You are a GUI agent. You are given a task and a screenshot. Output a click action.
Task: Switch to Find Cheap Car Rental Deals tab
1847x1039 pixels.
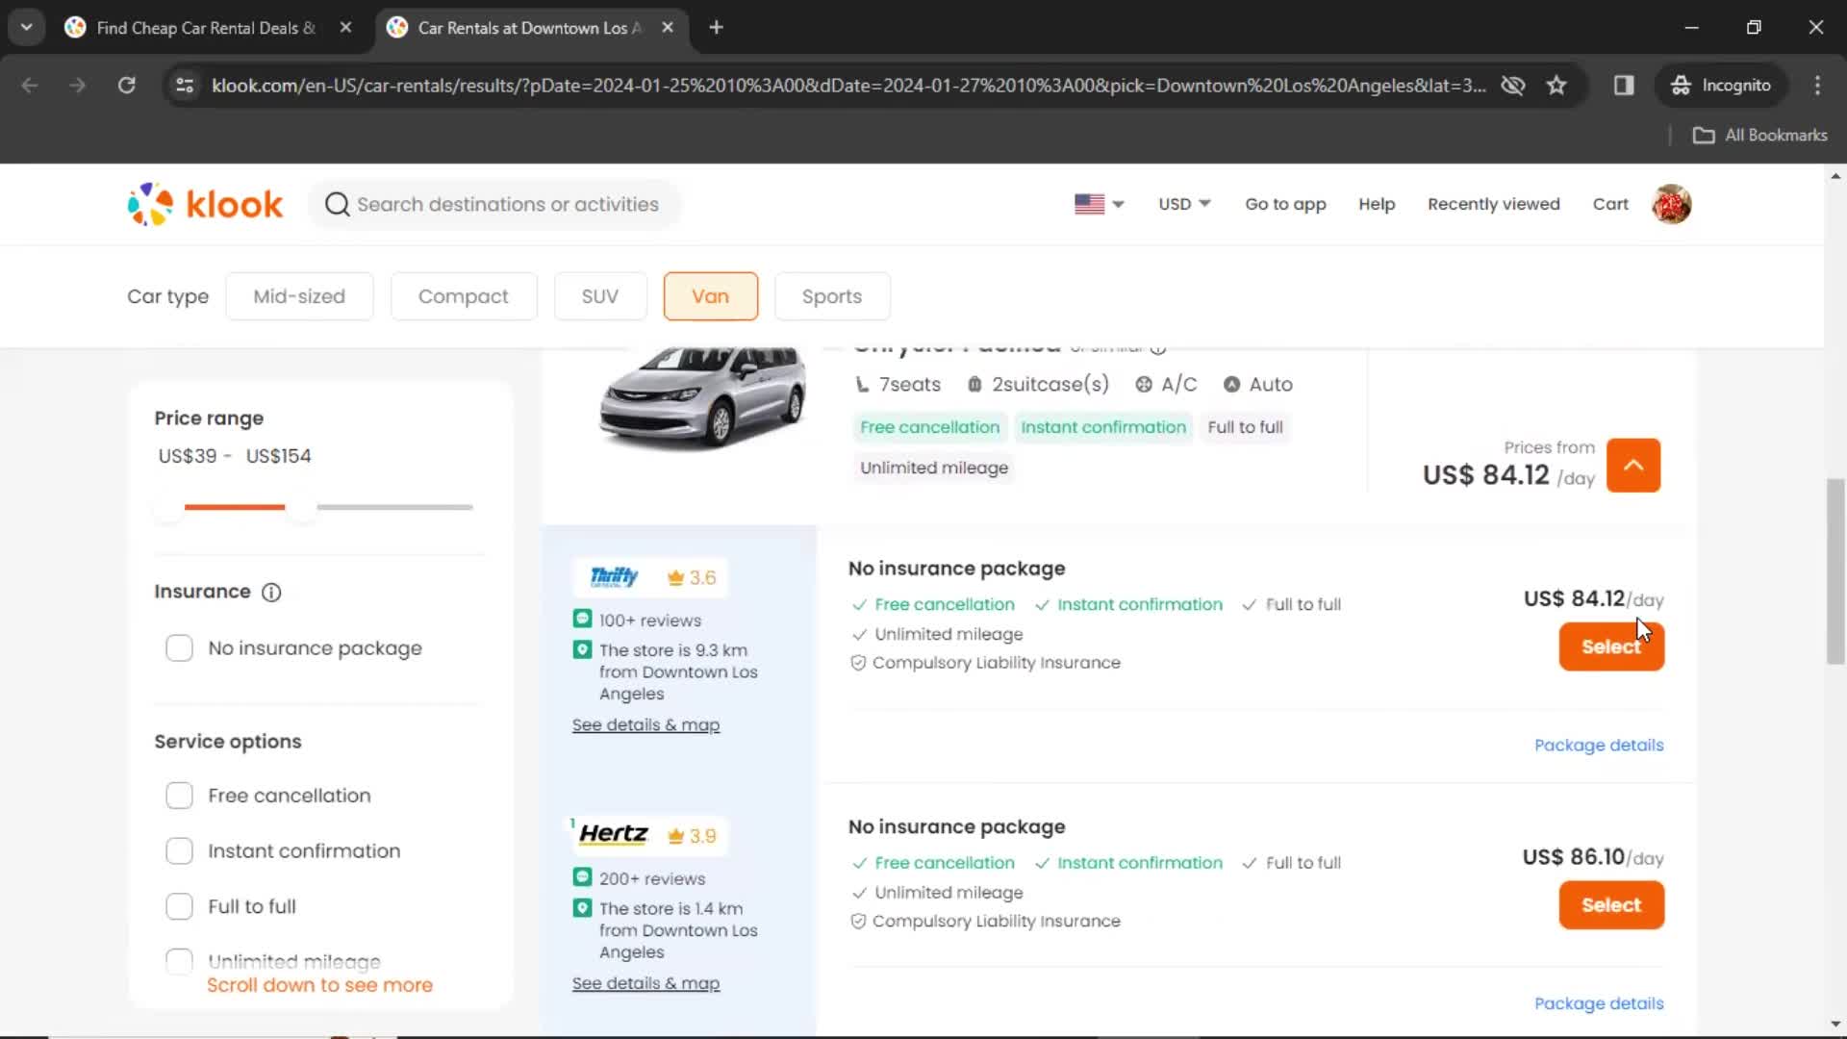(205, 28)
